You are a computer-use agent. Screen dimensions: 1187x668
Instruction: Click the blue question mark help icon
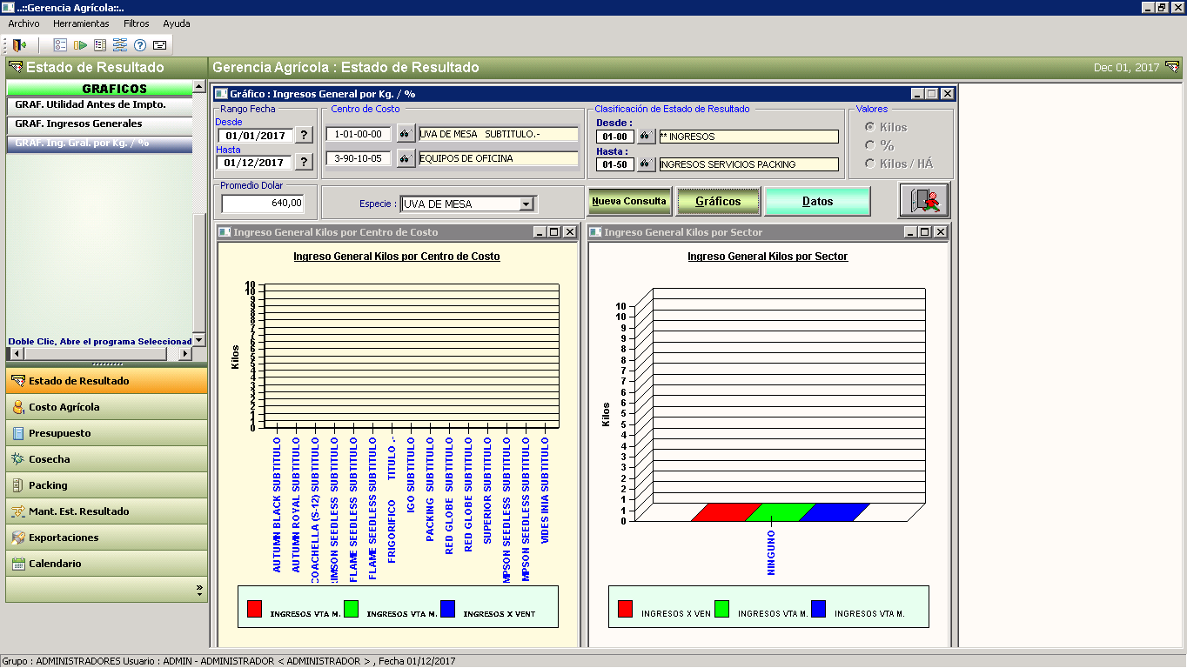tap(139, 45)
